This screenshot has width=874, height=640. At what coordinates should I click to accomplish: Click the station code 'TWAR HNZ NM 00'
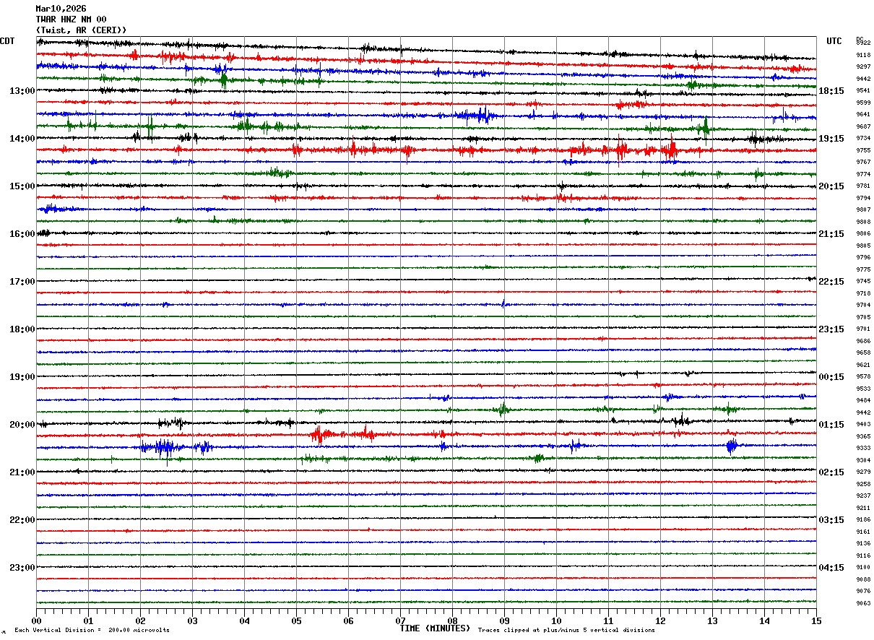71,20
